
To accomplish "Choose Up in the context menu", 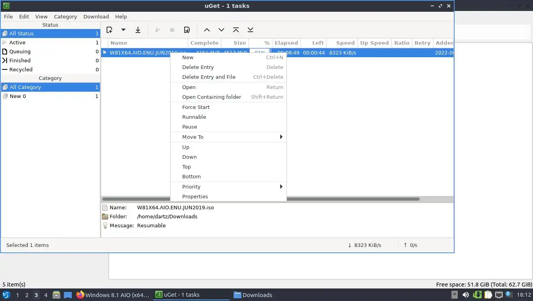I will click(228, 147).
